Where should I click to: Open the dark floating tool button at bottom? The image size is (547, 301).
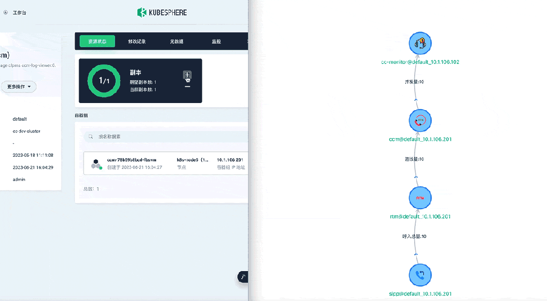[243, 277]
